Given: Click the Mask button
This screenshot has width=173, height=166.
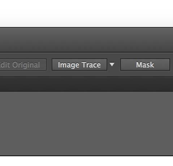Looking at the screenshot, I should 145,65.
